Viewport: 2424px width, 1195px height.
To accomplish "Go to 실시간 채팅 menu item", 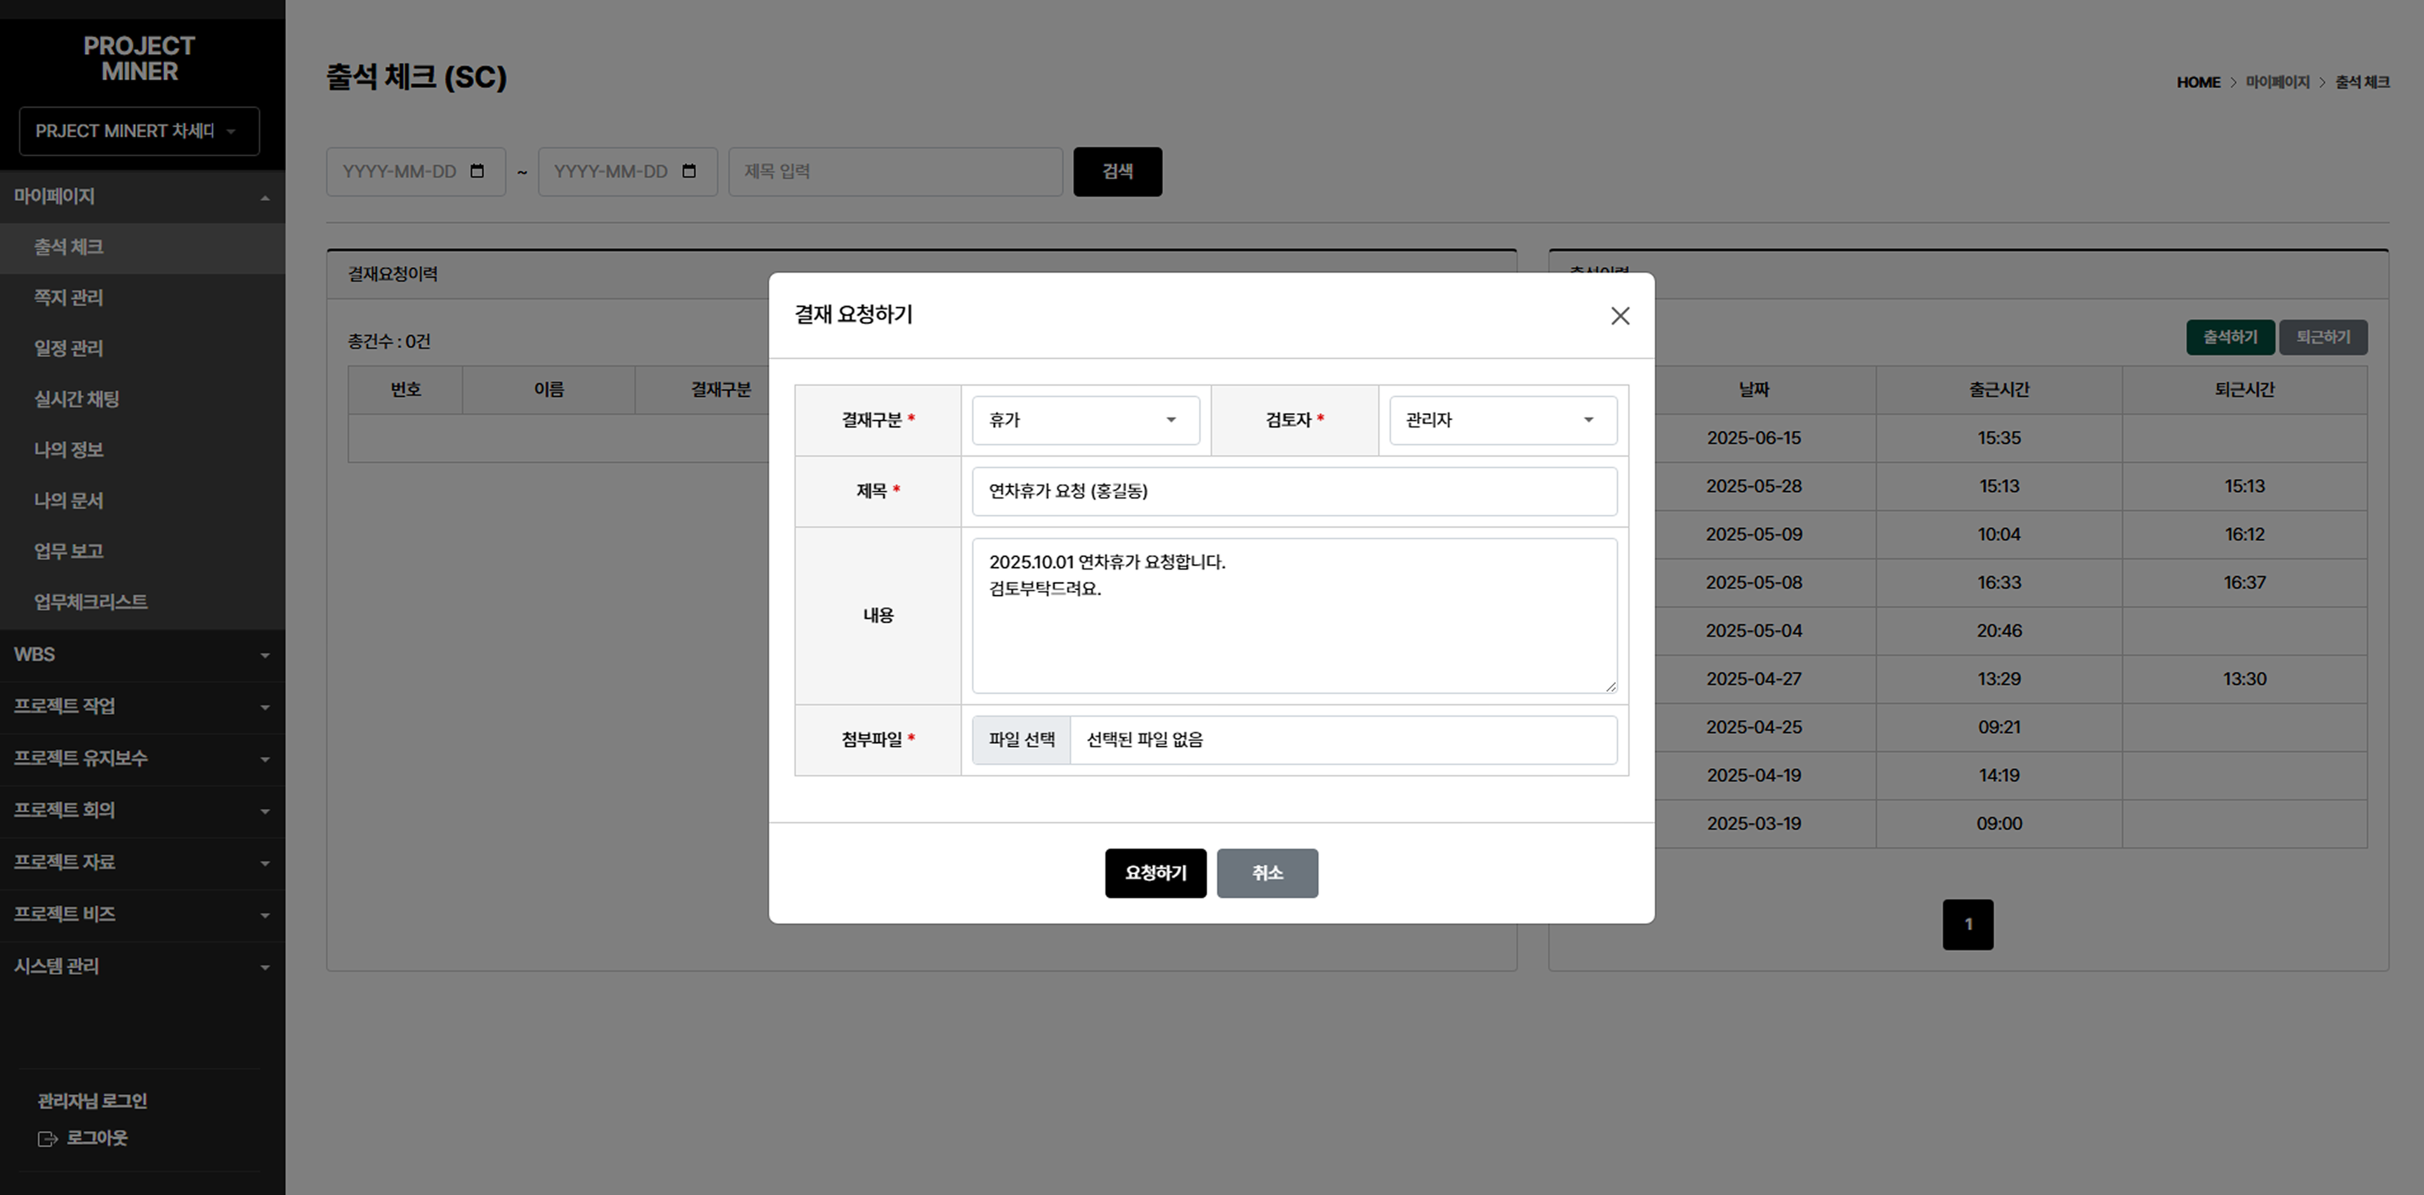I will (76, 399).
